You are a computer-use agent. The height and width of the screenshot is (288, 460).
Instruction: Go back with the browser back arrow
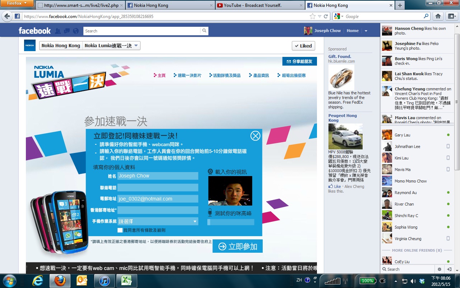coord(6,16)
